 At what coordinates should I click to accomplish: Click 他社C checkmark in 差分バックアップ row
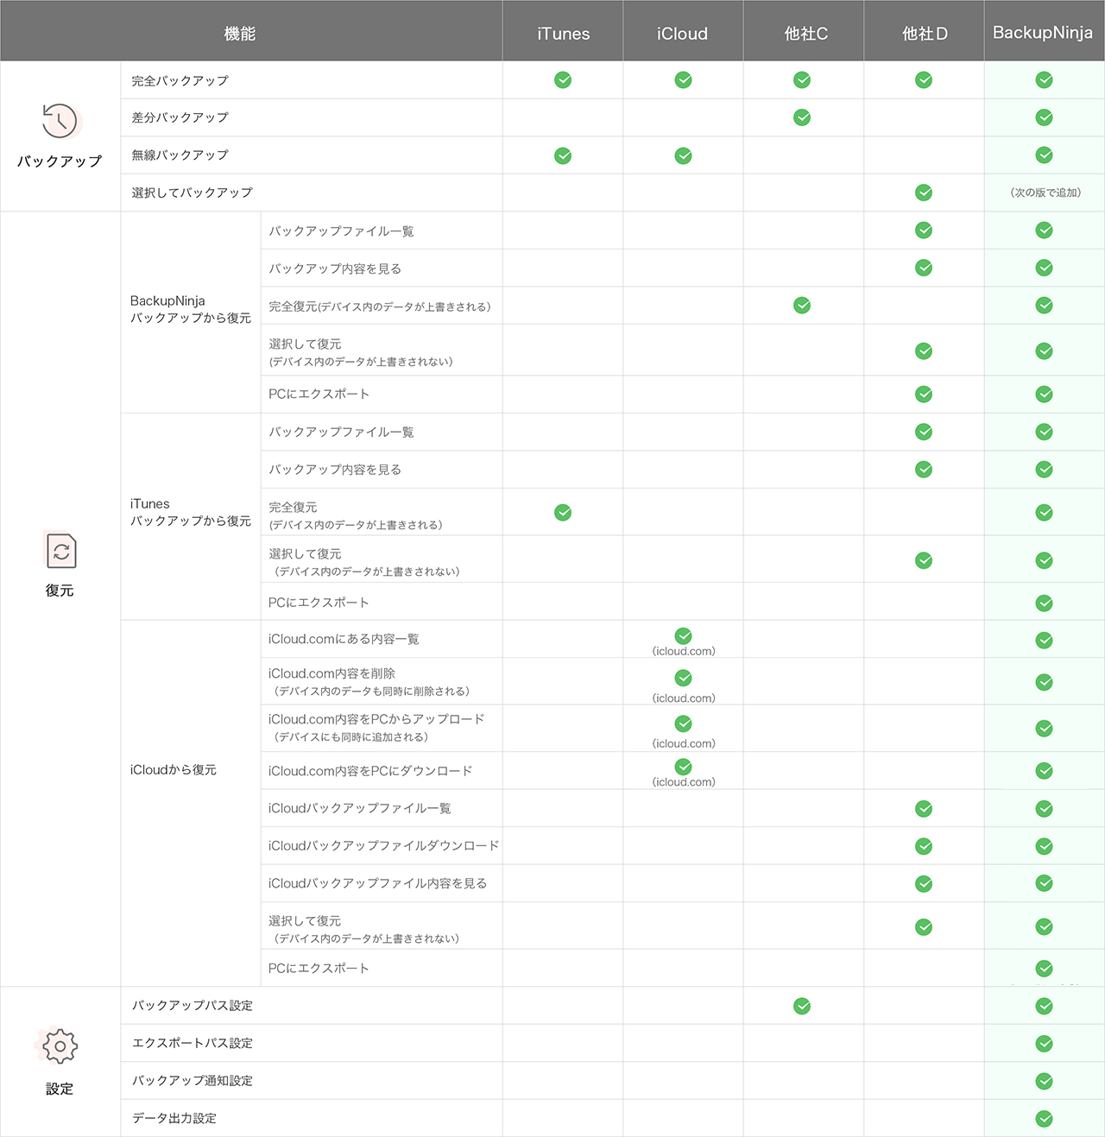pyautogui.click(x=802, y=117)
